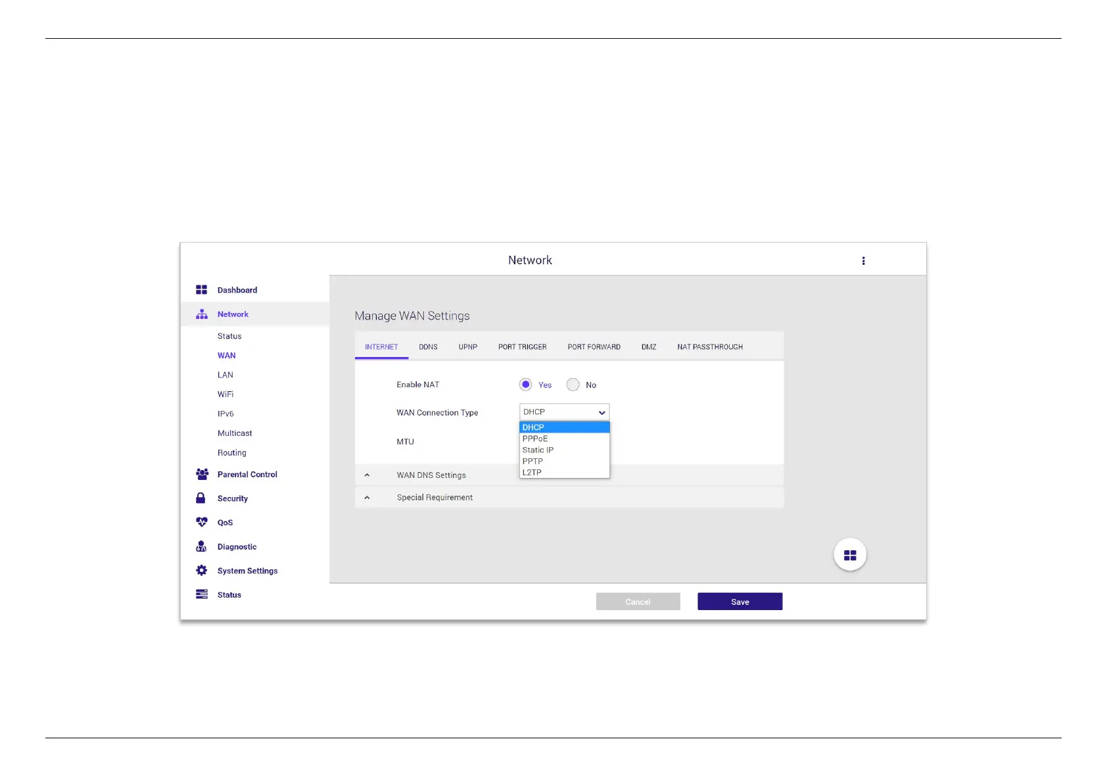
Task: Switch to the PORT FORWARD tab
Action: tap(594, 347)
